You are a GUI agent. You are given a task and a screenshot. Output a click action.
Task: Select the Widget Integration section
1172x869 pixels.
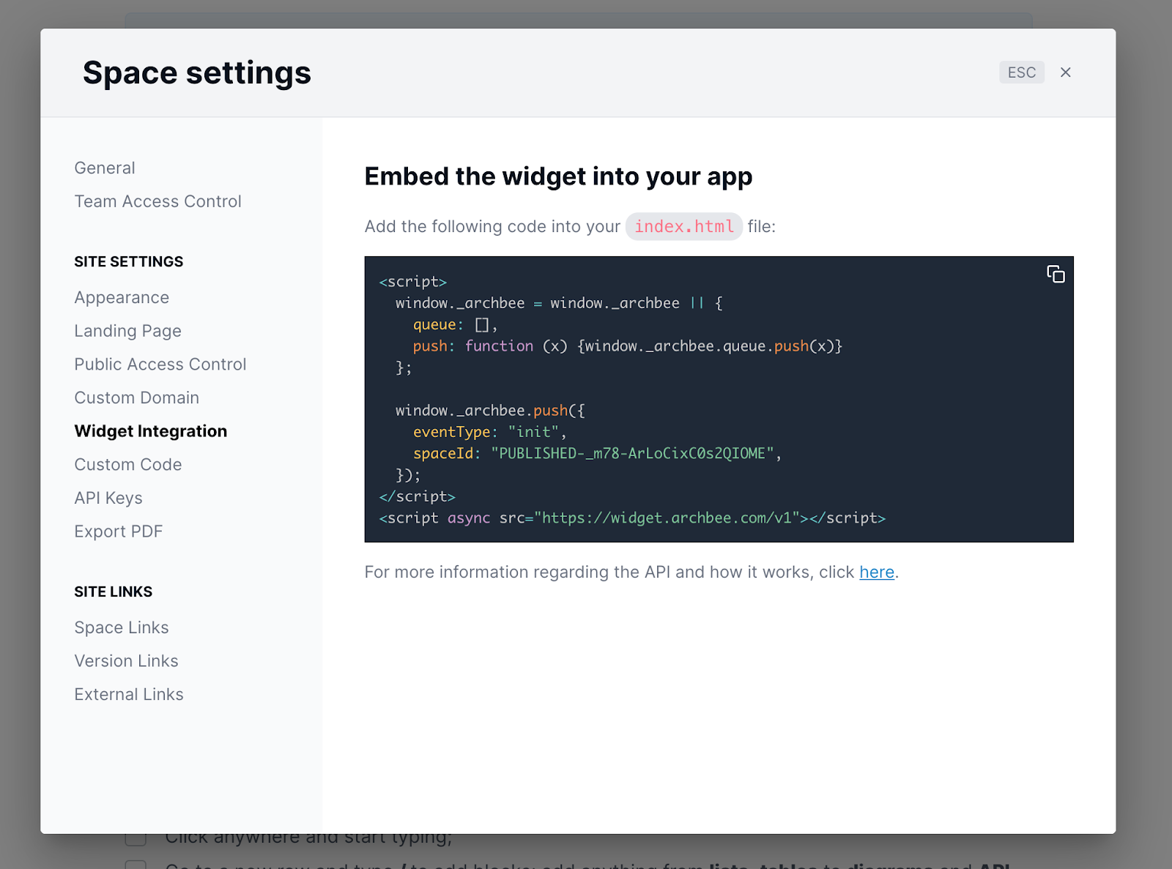pyautogui.click(x=150, y=431)
